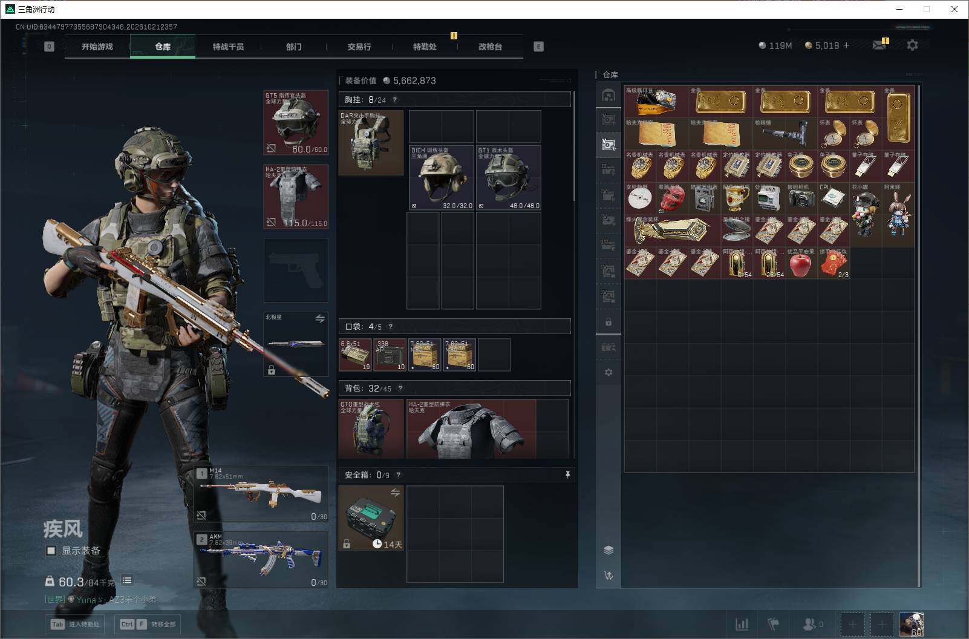Viewport: 969px width, 639px height.
Task: Click the stacked layers sort icon
Action: click(608, 550)
